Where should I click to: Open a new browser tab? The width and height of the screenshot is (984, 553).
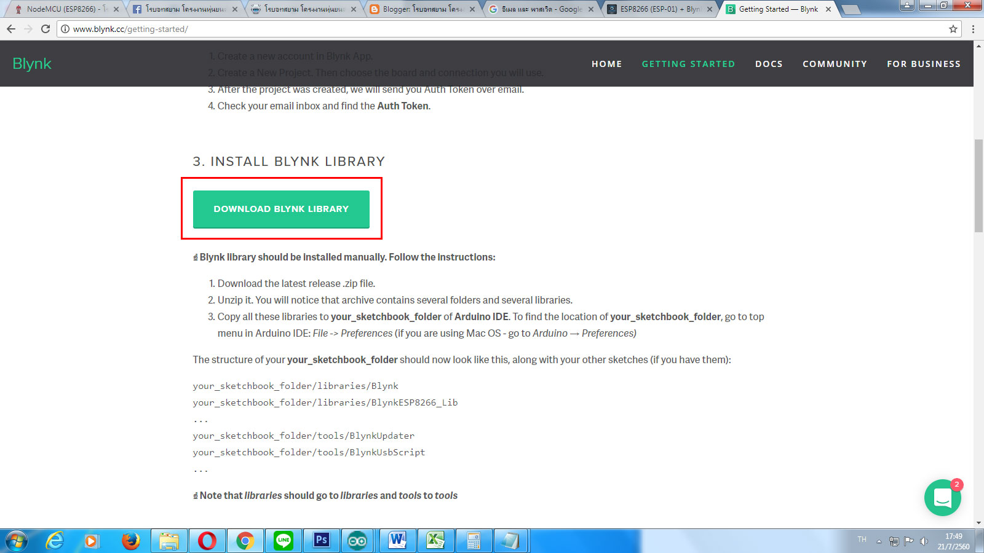[851, 9]
